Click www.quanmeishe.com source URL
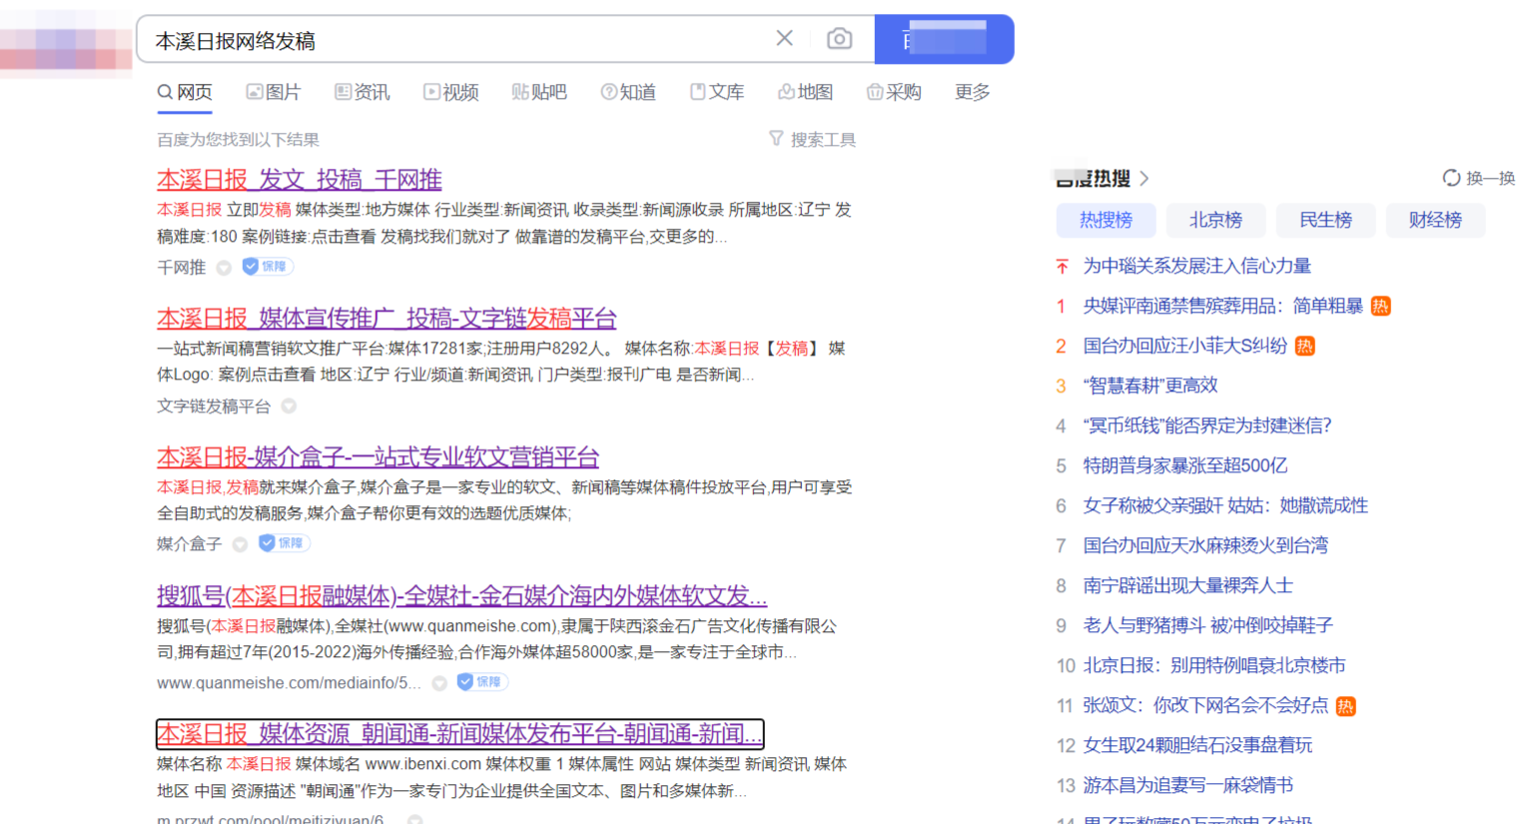Viewport: 1524px width, 824px height. (289, 683)
